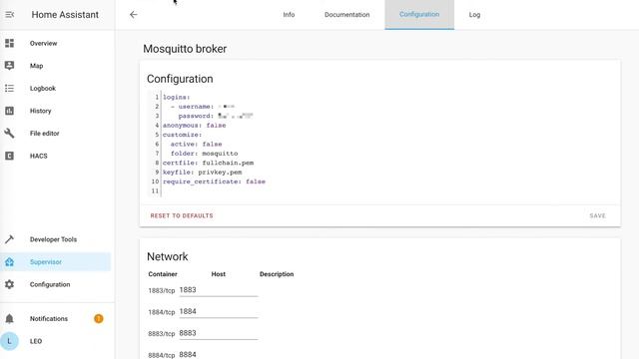Viewport: 639px width, 359px height.
Task: Click the username line in editor
Action: 203,107
